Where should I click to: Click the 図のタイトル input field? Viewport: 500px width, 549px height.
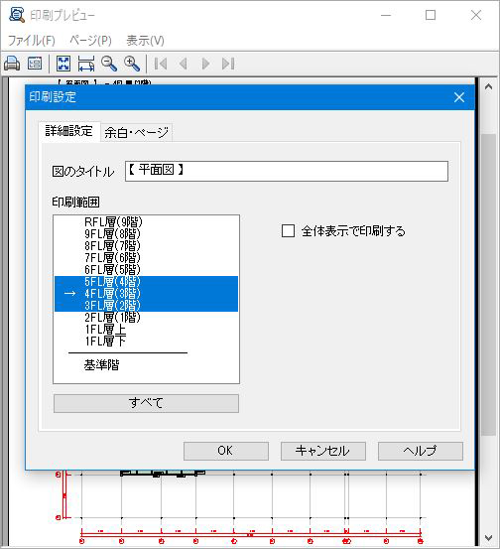(x=287, y=171)
